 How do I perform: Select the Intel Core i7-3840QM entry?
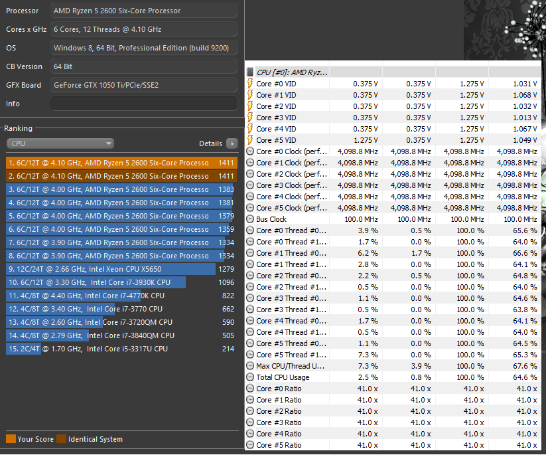click(121, 335)
